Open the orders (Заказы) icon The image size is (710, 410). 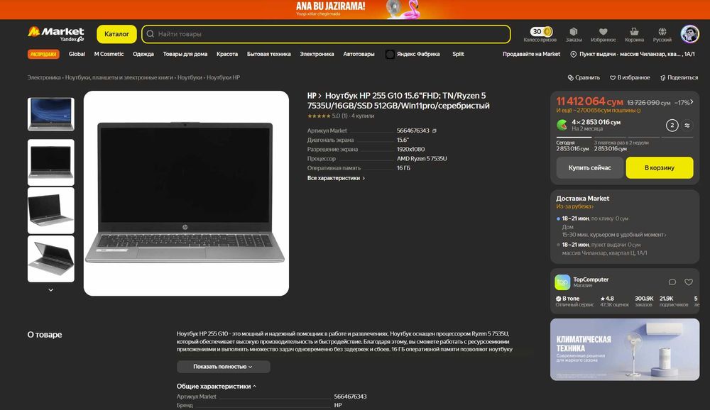pyautogui.click(x=573, y=31)
